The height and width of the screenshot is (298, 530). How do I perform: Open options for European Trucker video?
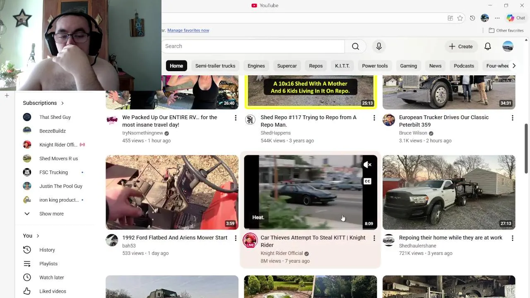point(512,118)
